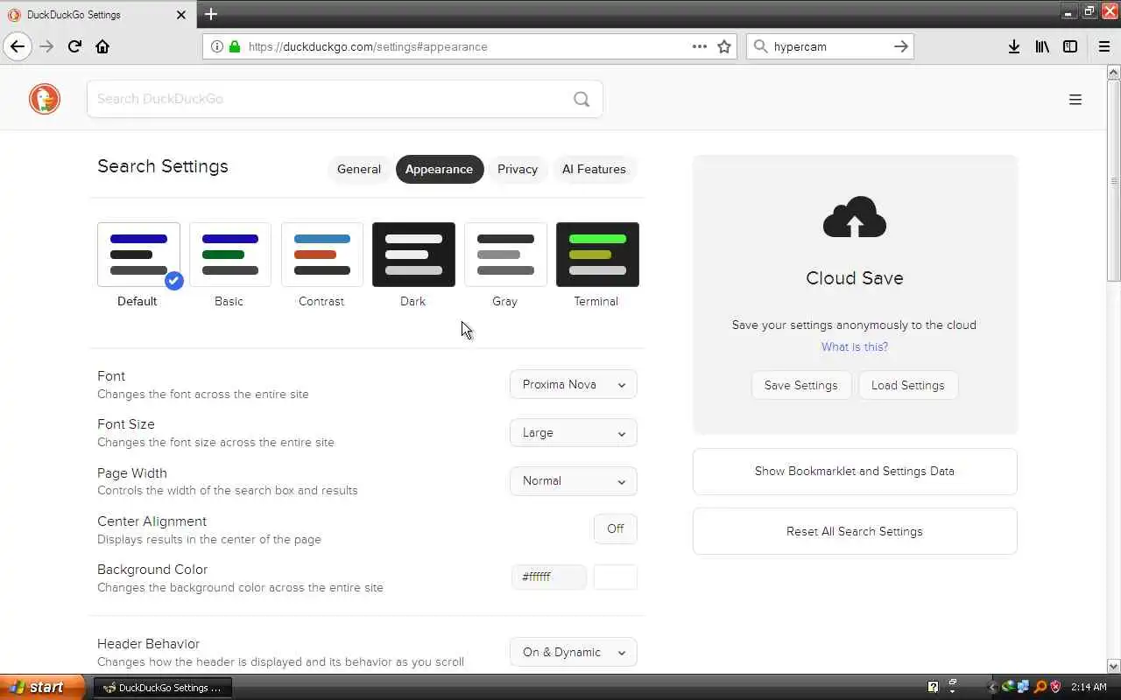Open the Downloads arrow icon
Image resolution: width=1121 pixels, height=700 pixels.
click(1013, 46)
